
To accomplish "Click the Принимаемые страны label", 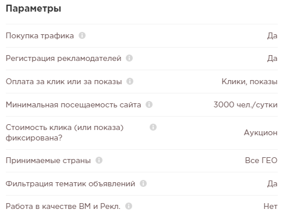I will coord(48,161).
